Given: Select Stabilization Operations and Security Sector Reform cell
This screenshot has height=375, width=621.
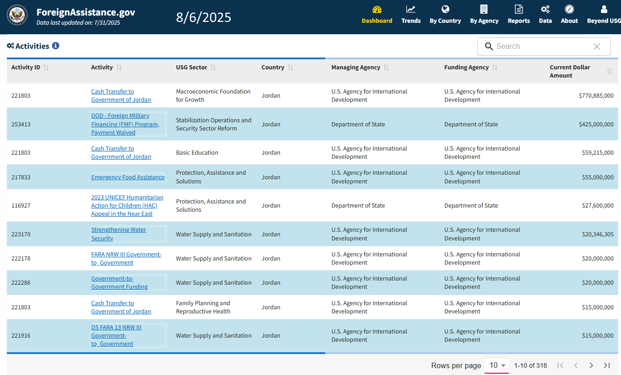Looking at the screenshot, I should (x=214, y=124).
